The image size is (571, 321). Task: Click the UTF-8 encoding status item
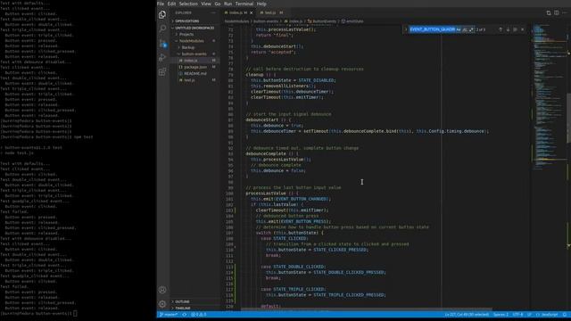[x=517, y=315]
